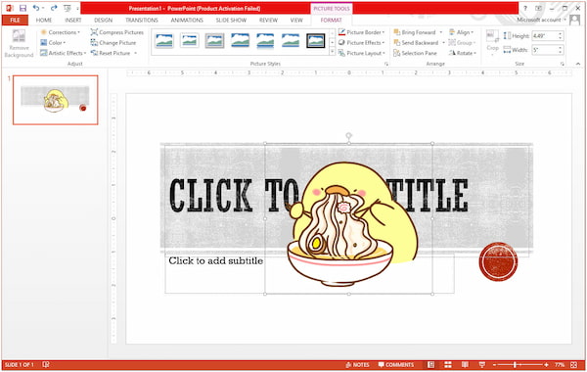Toggle the COMMENTS pane

396,365
